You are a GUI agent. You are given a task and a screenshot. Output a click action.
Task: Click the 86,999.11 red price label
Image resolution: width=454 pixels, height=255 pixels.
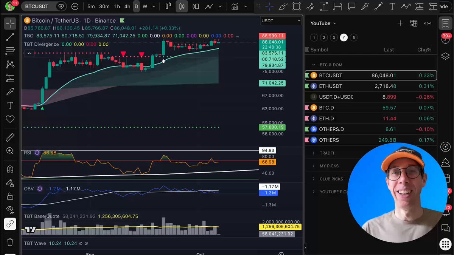[x=273, y=36]
